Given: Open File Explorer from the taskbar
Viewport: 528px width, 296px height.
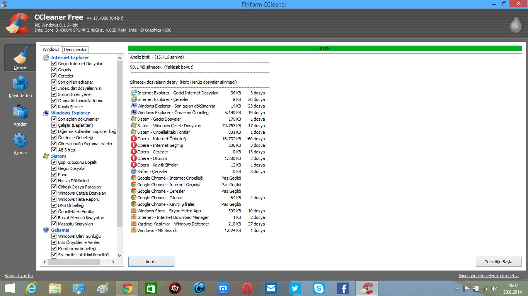Looking at the screenshot, I should (55, 288).
